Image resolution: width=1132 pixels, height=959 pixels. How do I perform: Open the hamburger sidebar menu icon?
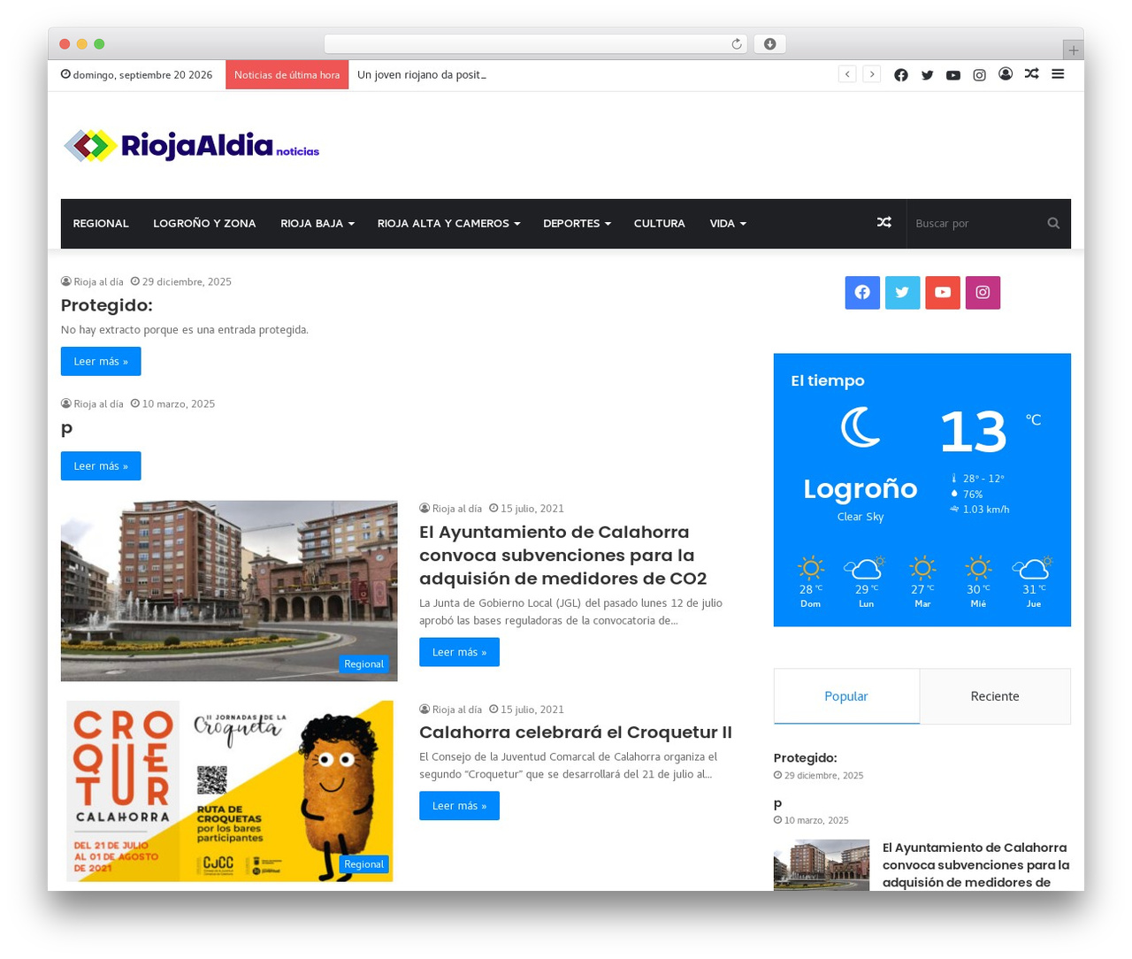click(1058, 74)
